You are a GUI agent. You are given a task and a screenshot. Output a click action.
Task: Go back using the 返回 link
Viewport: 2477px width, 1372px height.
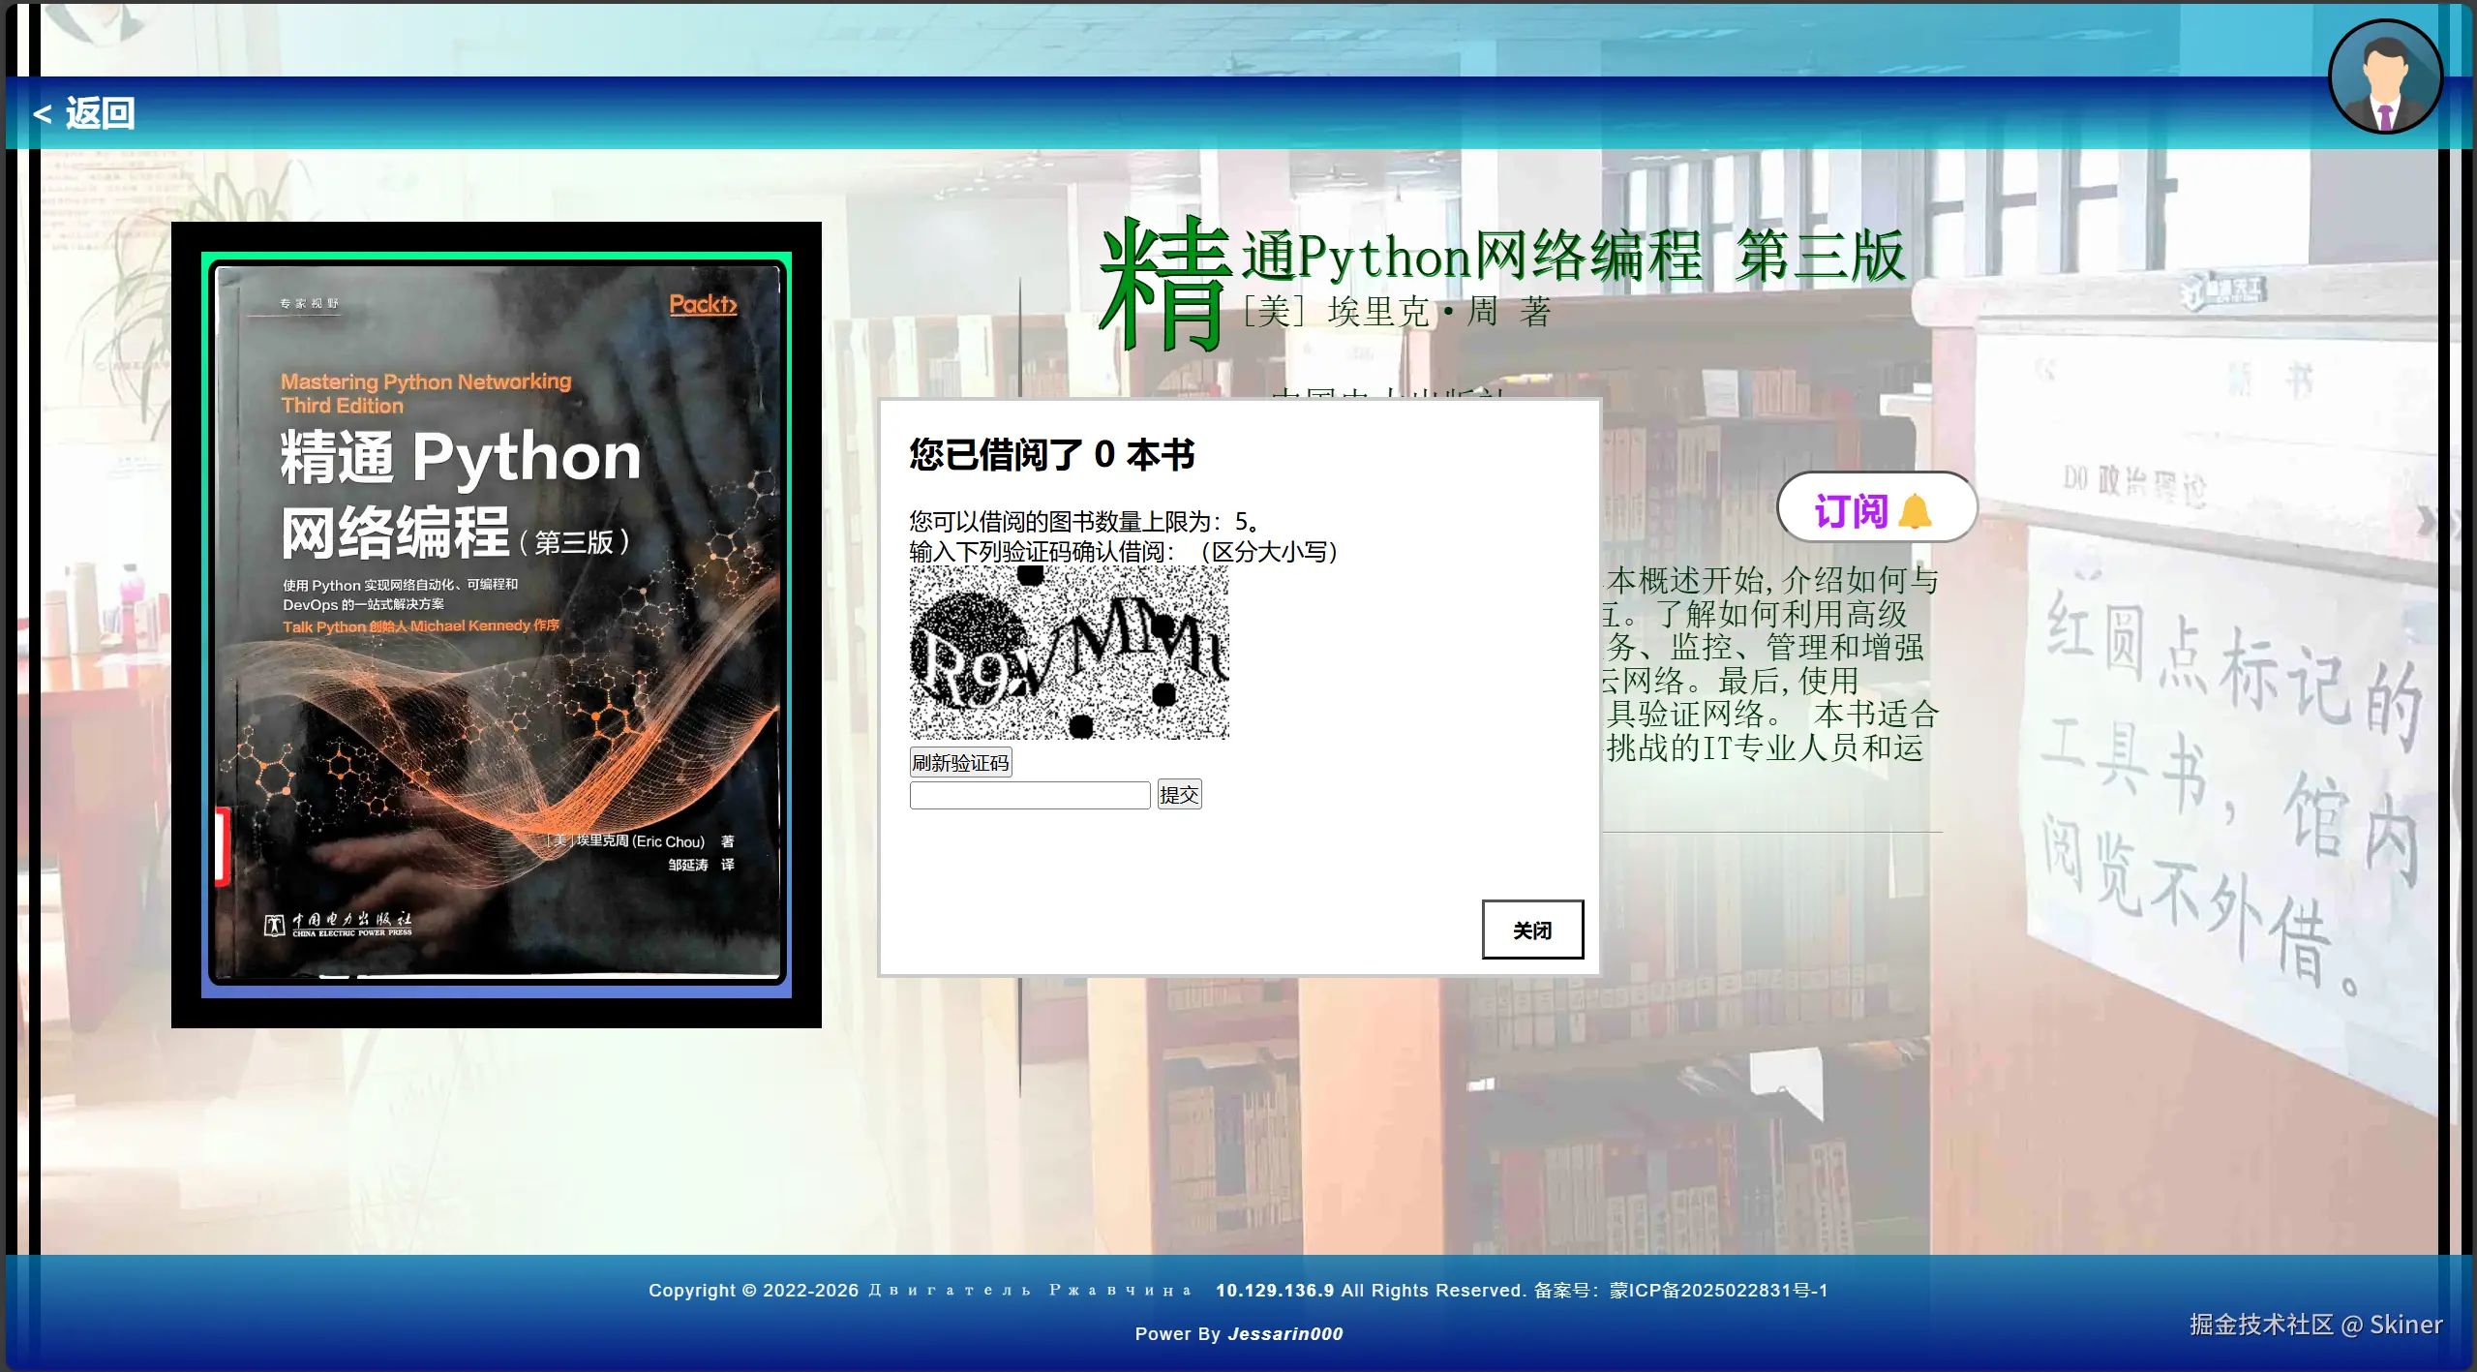100,114
